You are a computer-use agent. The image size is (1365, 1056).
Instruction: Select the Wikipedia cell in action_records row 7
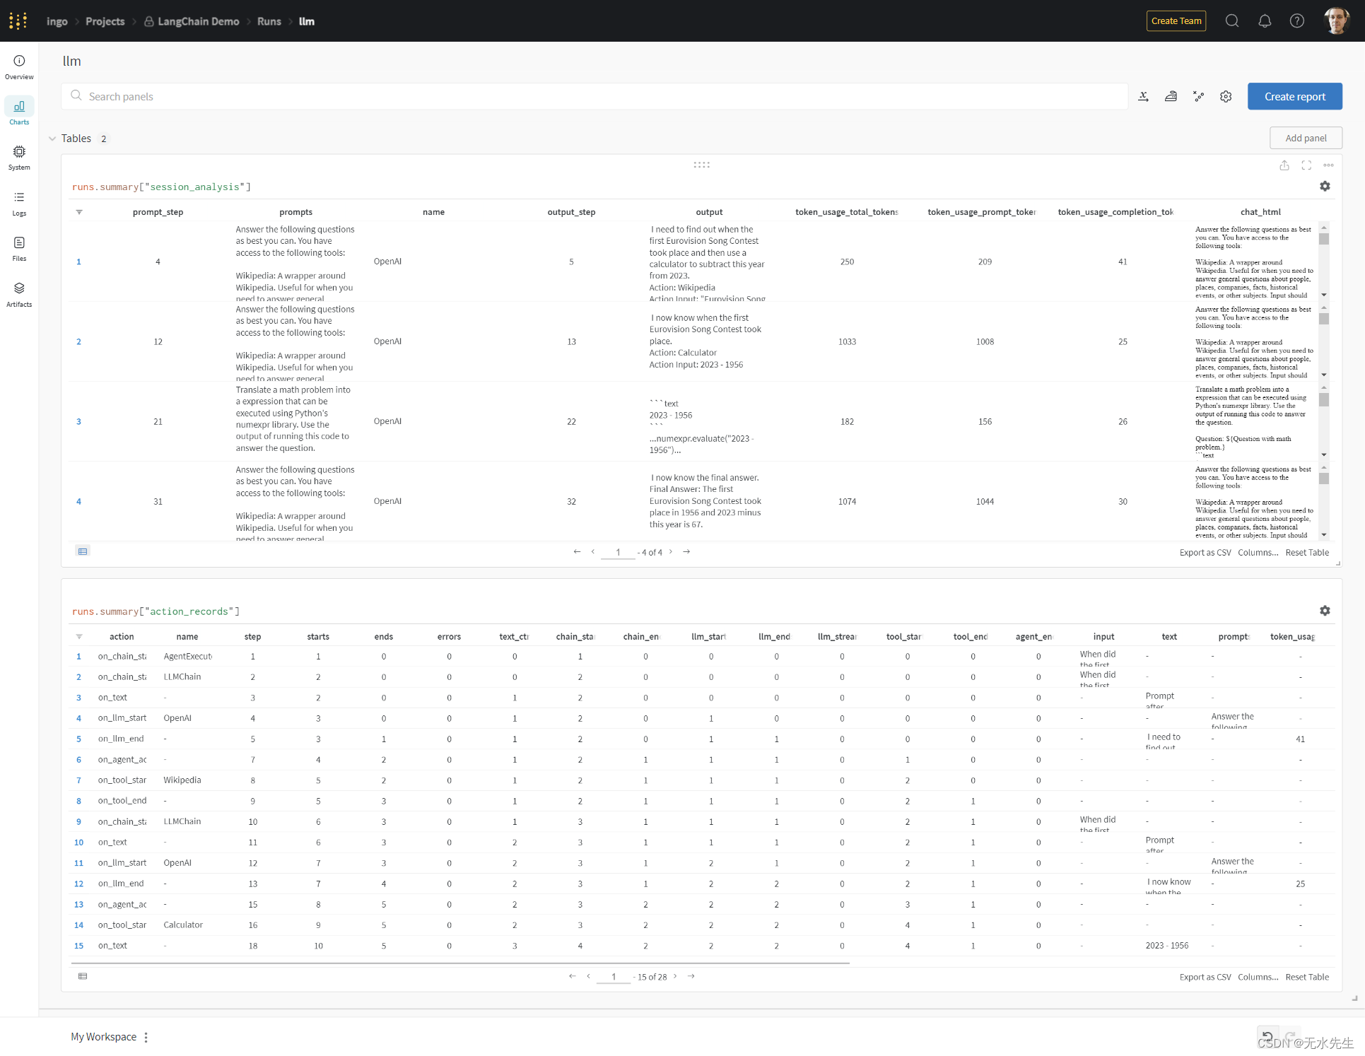point(182,780)
